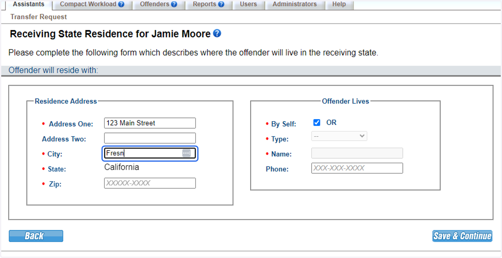The width and height of the screenshot is (502, 258).
Task: Click the California state text
Action: point(122,167)
